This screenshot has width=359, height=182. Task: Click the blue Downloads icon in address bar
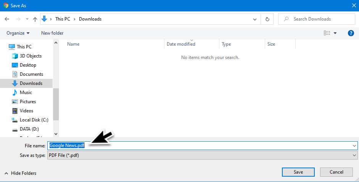click(x=44, y=19)
